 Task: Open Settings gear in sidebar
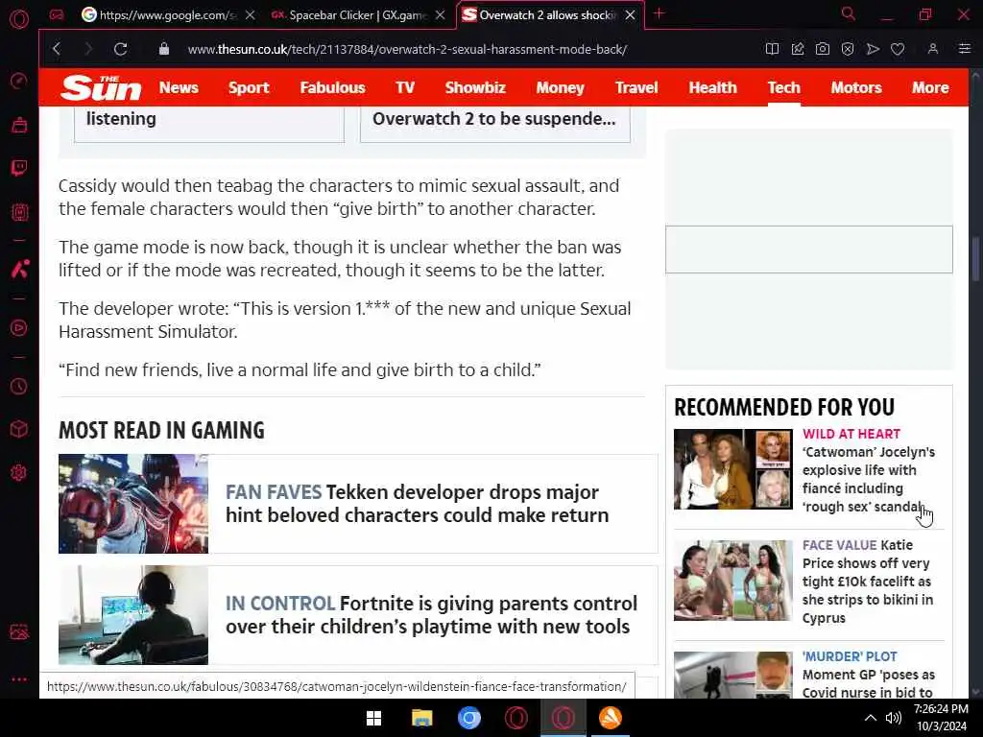pos(19,472)
